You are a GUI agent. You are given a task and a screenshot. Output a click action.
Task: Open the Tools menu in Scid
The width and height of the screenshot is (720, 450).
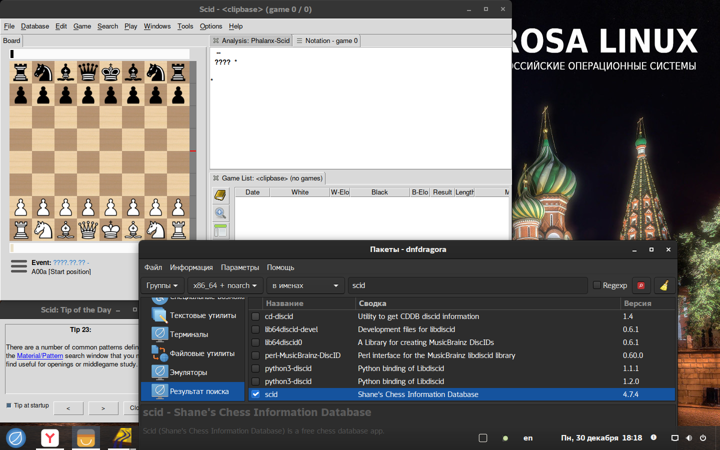tap(185, 26)
